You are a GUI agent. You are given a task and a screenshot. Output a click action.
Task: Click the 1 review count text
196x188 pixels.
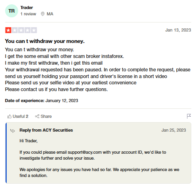[x=28, y=14]
